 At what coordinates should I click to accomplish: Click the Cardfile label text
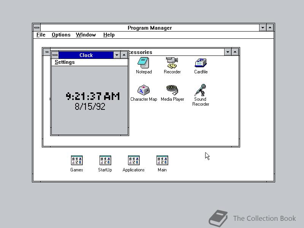tap(201, 72)
